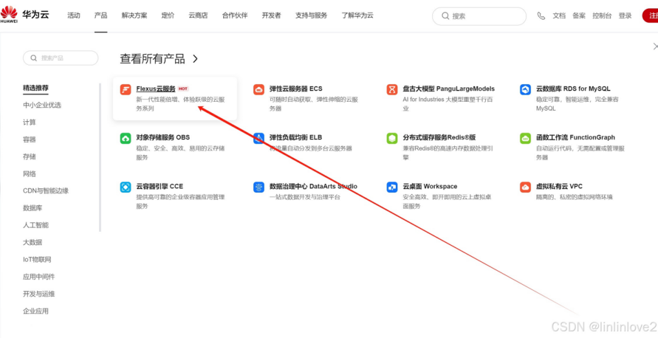The height and width of the screenshot is (338, 658).
Task: Click the magnifier icon in top search bar
Action: pos(446,16)
